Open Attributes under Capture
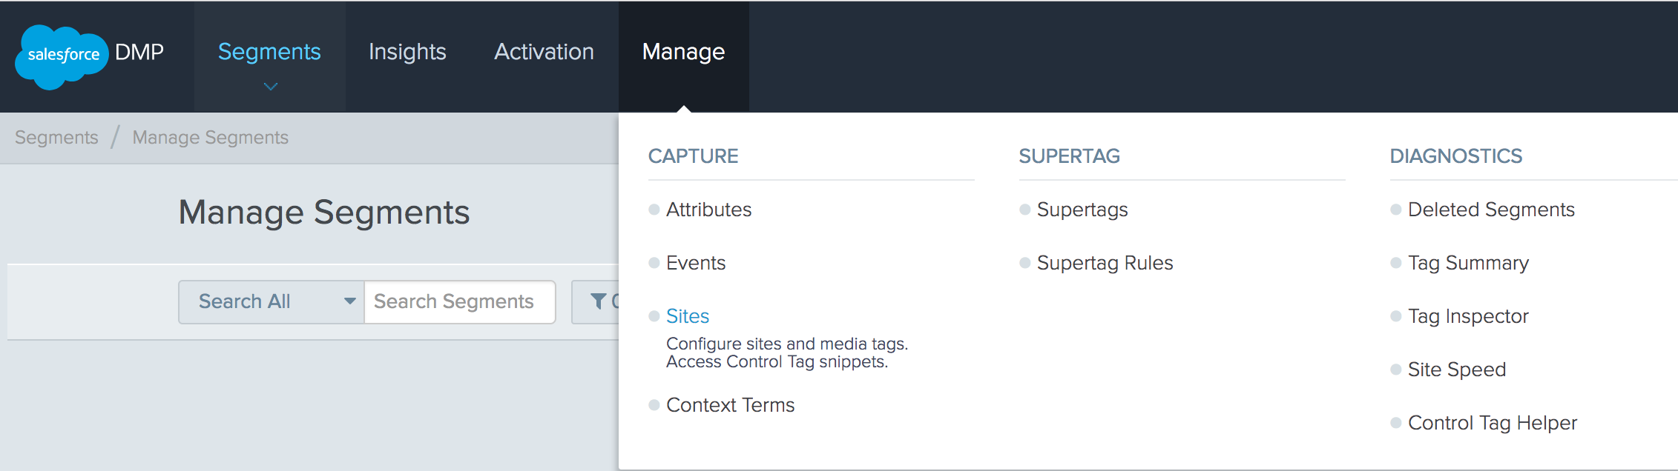1678x471 pixels. [x=708, y=210]
